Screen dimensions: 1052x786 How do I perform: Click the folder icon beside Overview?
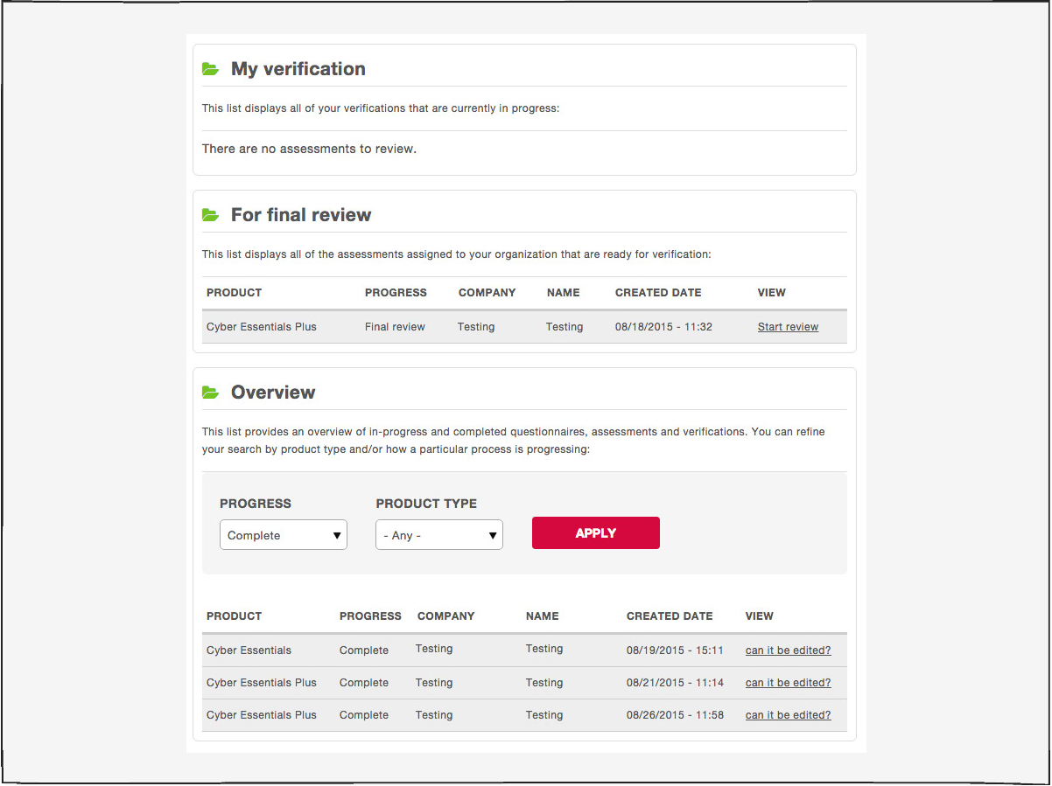[x=210, y=393]
